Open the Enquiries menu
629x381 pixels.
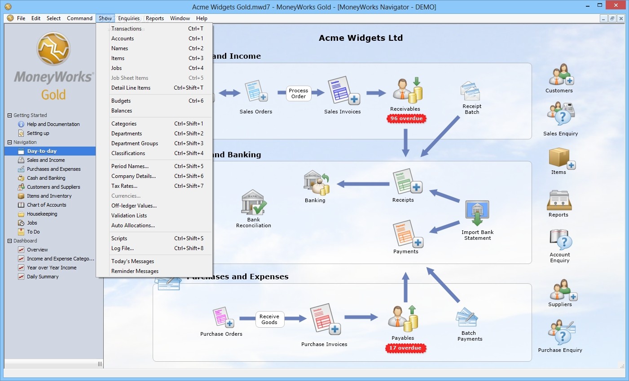129,18
